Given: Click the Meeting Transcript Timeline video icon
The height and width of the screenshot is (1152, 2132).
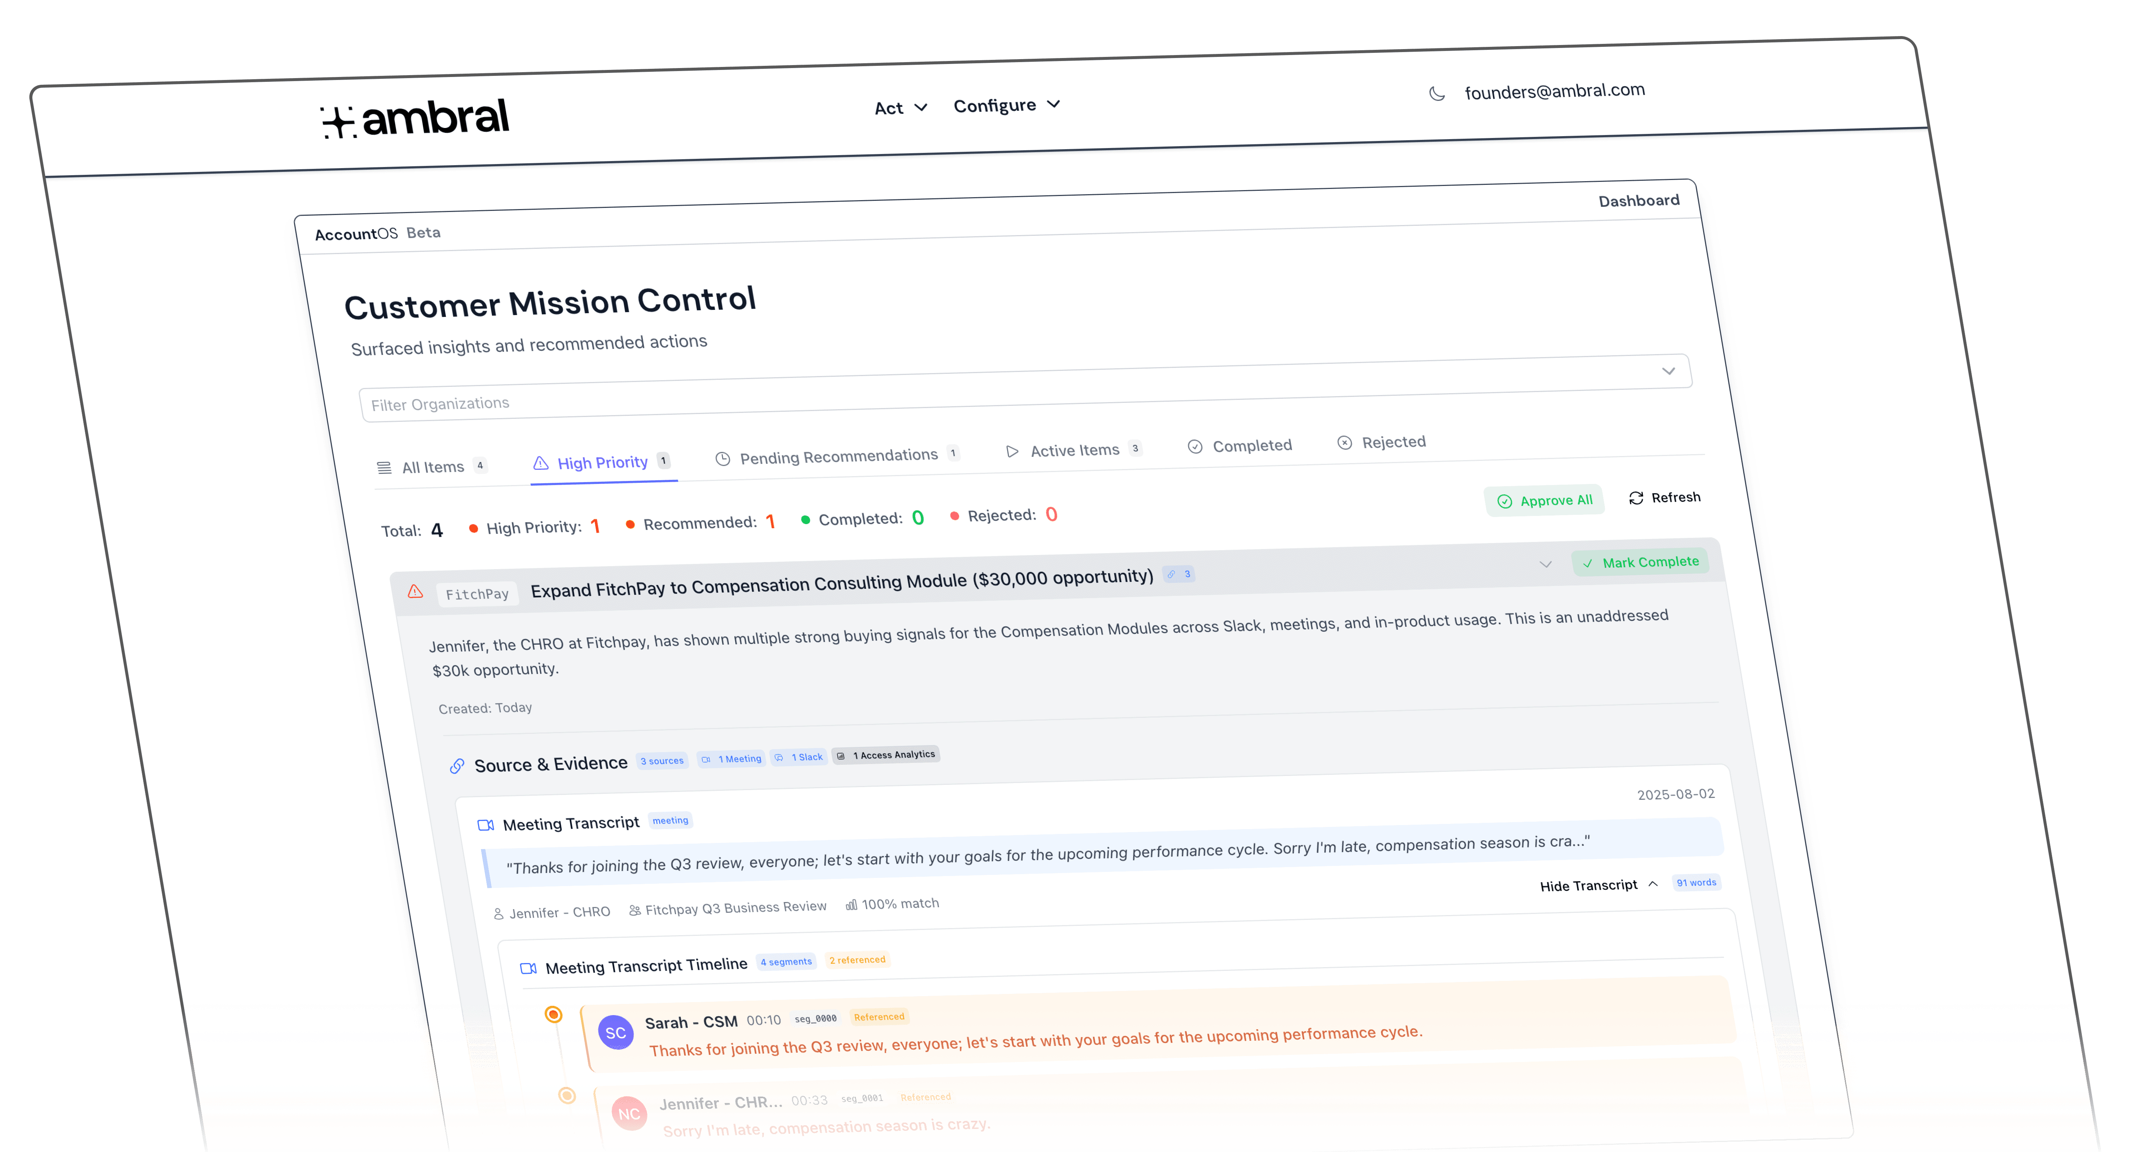Looking at the screenshot, I should point(528,968).
